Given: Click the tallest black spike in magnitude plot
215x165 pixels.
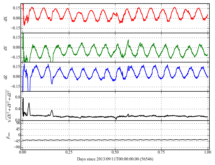Looking at the screenshot, I should pos(23,98).
